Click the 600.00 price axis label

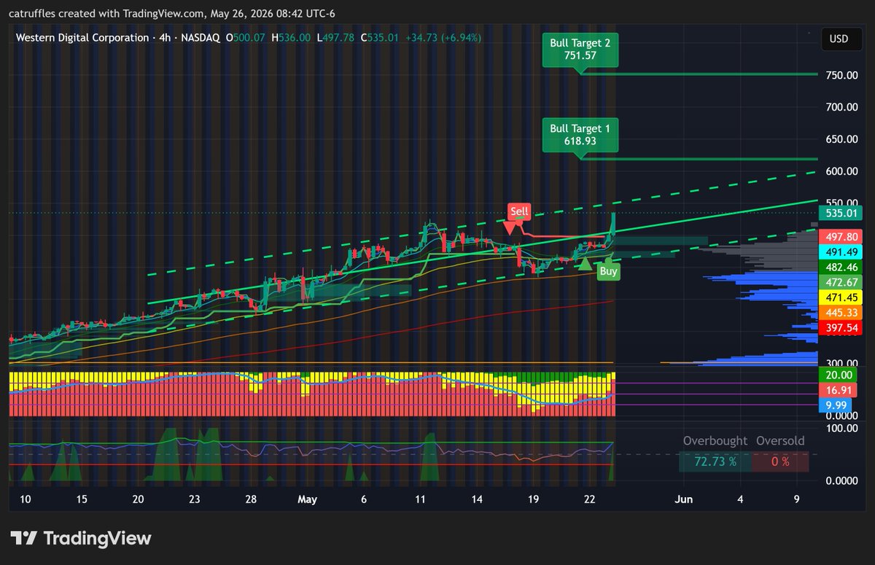pyautogui.click(x=840, y=171)
